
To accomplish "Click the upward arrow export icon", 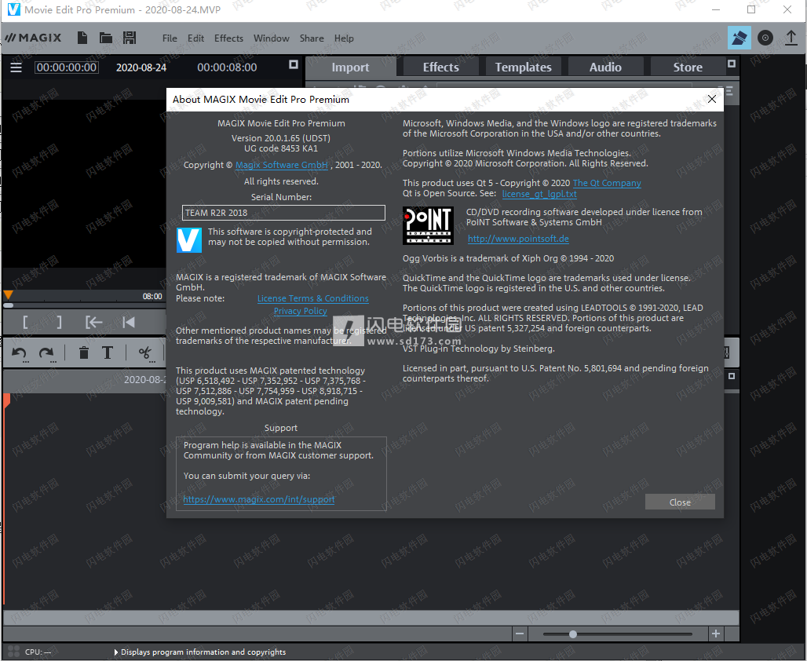I will click(791, 38).
